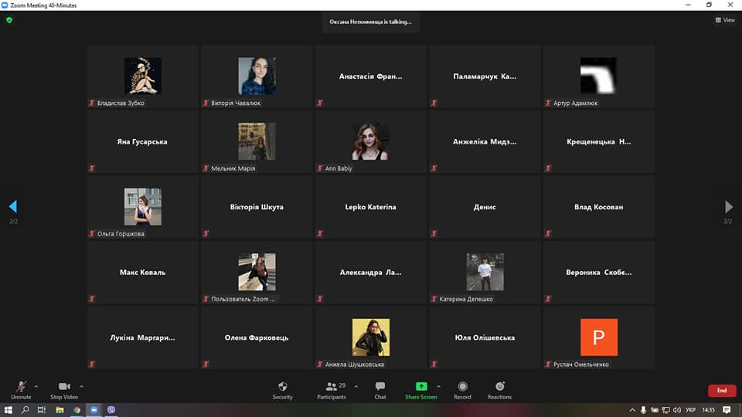The image size is (742, 417).
Task: Go to next gallery page with right arrow
Action: click(x=728, y=207)
